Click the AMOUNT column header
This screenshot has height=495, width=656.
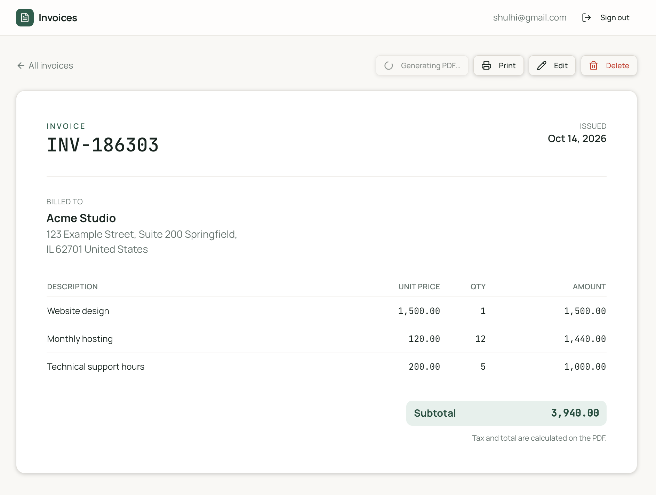point(589,286)
